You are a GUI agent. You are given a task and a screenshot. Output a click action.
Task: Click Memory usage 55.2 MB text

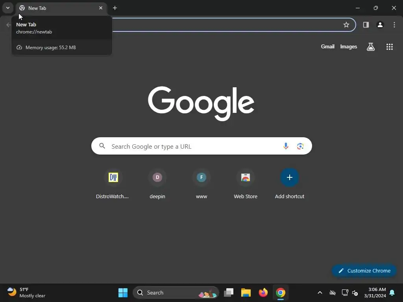(51, 48)
